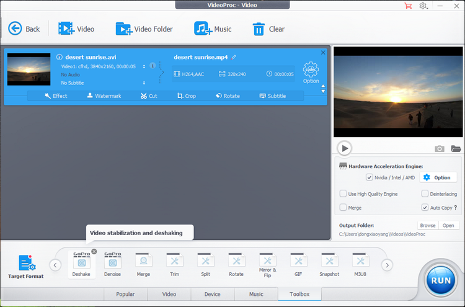Open the Rotate edit option
The width and height of the screenshot is (465, 307).
(228, 96)
